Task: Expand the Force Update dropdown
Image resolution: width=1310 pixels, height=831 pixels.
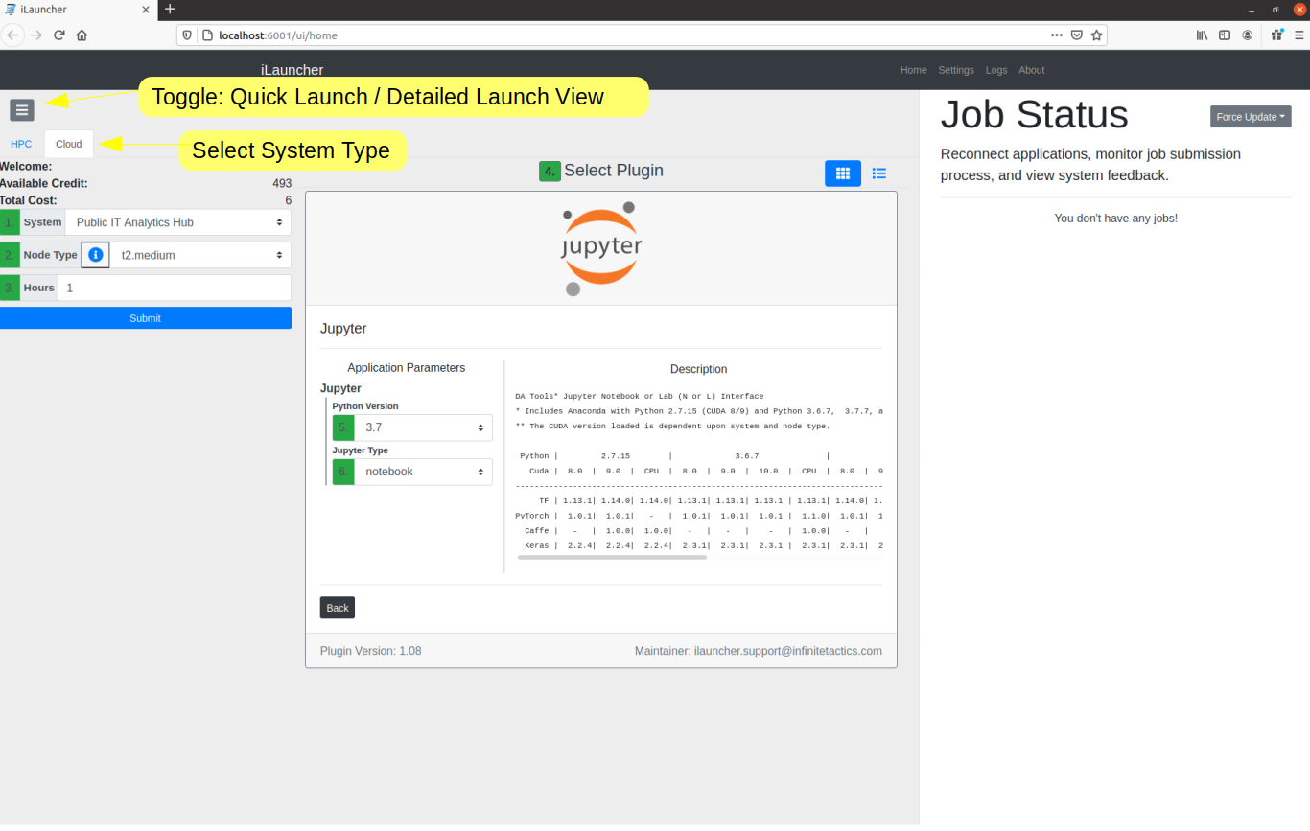Action: 1251,117
